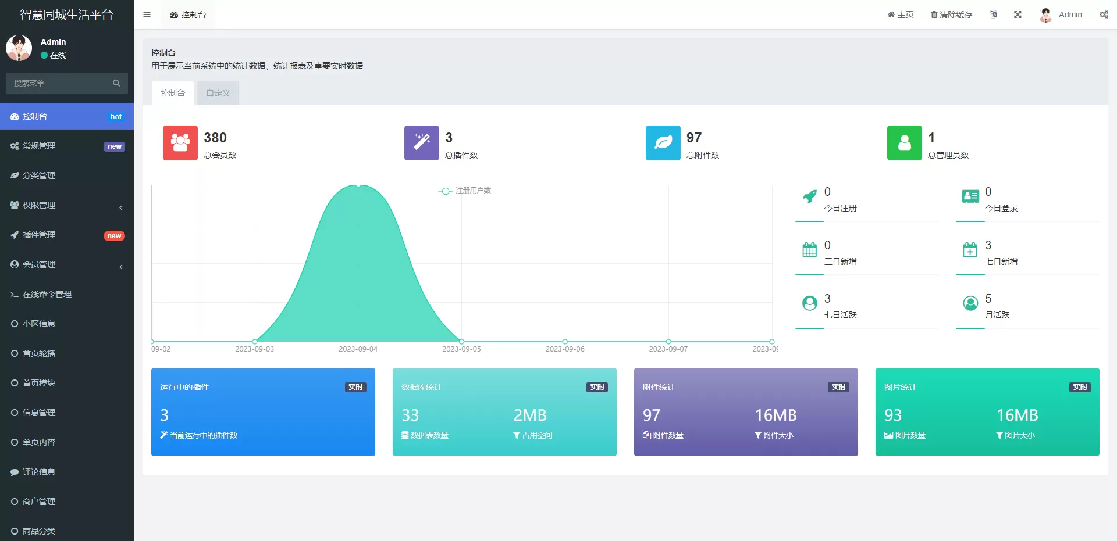Open the Admin user dropdown in header
The height and width of the screenshot is (541, 1117).
(1061, 15)
